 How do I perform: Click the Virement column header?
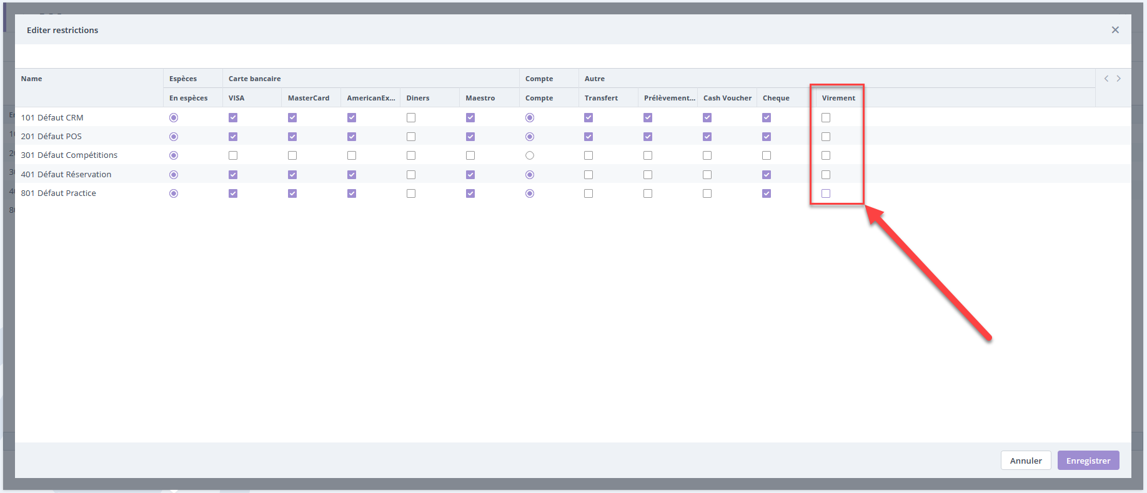[x=838, y=98]
